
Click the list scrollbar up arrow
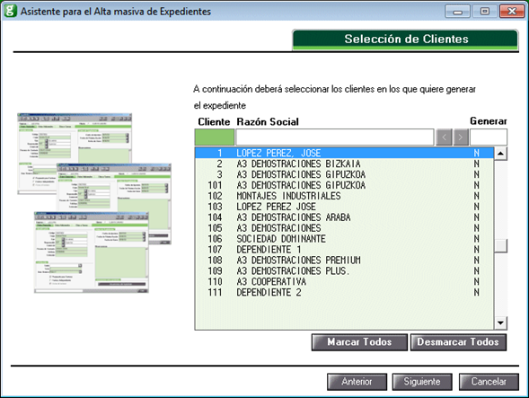pyautogui.click(x=500, y=154)
